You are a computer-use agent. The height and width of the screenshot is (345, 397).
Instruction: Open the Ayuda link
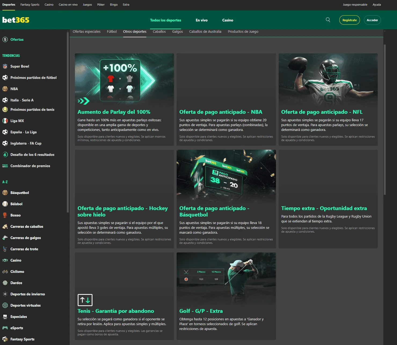point(377,5)
